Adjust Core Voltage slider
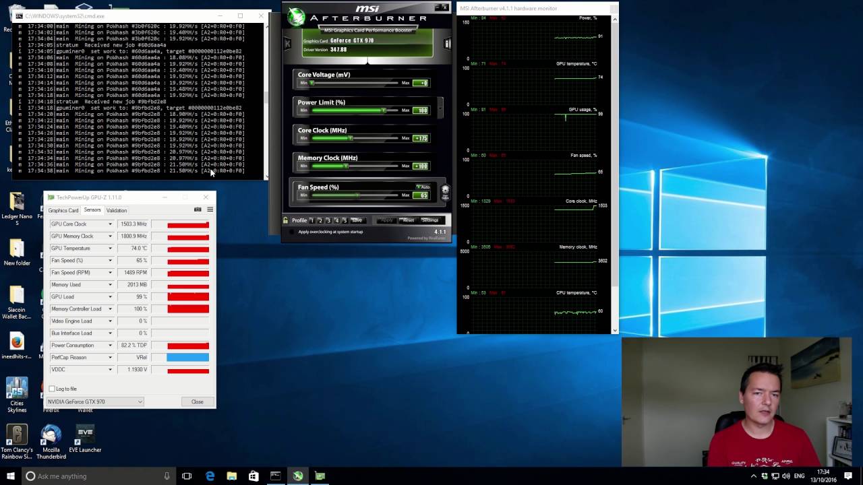Image resolution: width=863 pixels, height=485 pixels. click(x=354, y=83)
